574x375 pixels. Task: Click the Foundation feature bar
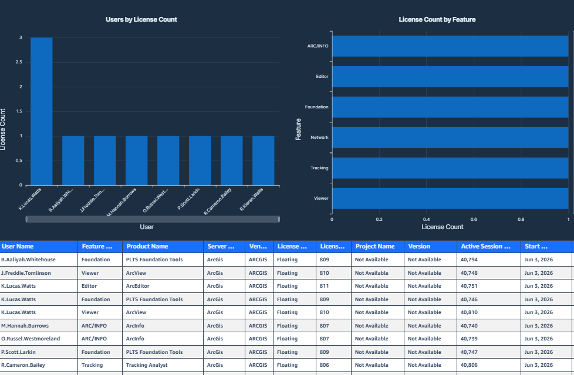coord(450,107)
